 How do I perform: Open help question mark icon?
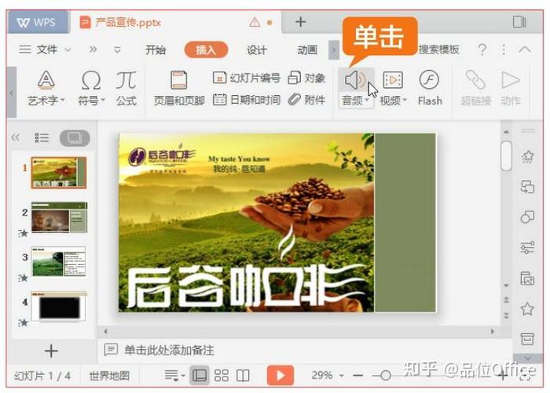coord(482,50)
